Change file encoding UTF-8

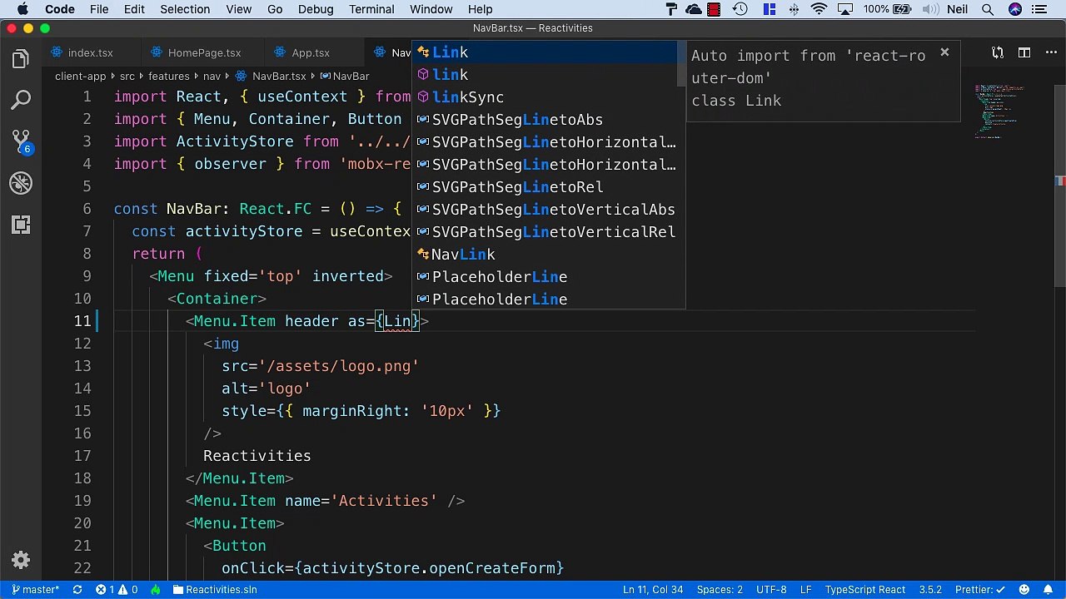[771, 590]
